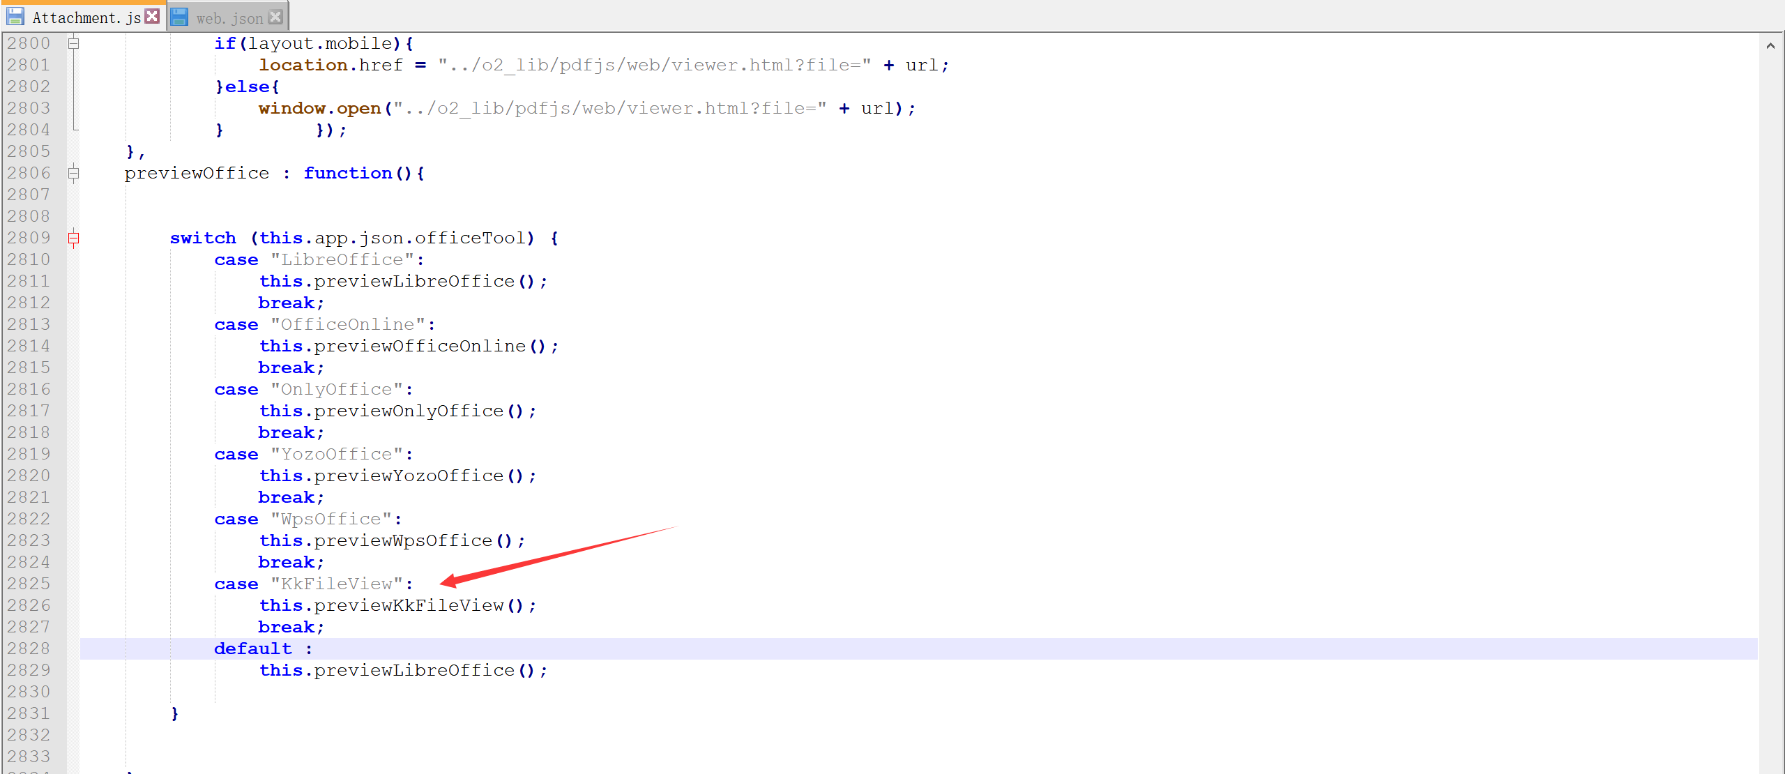Select the Attachment.js tab
Viewport: 1785px width, 774px height.
pyautogui.click(x=86, y=17)
